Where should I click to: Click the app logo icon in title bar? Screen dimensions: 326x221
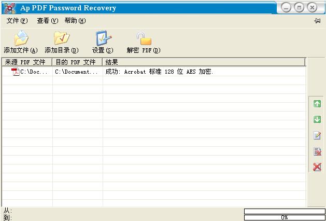pyautogui.click(x=10, y=7)
